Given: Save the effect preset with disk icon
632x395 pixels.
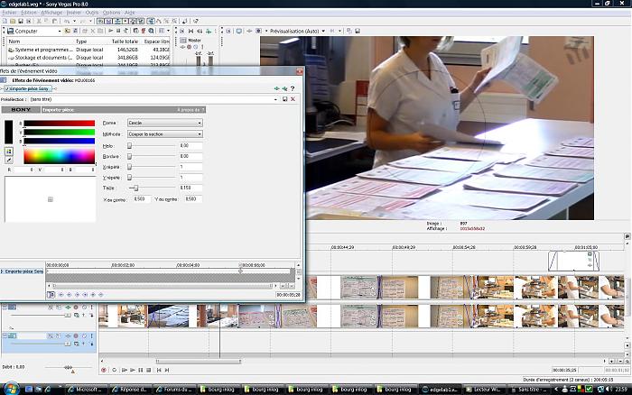Looking at the screenshot, I should 284,99.
